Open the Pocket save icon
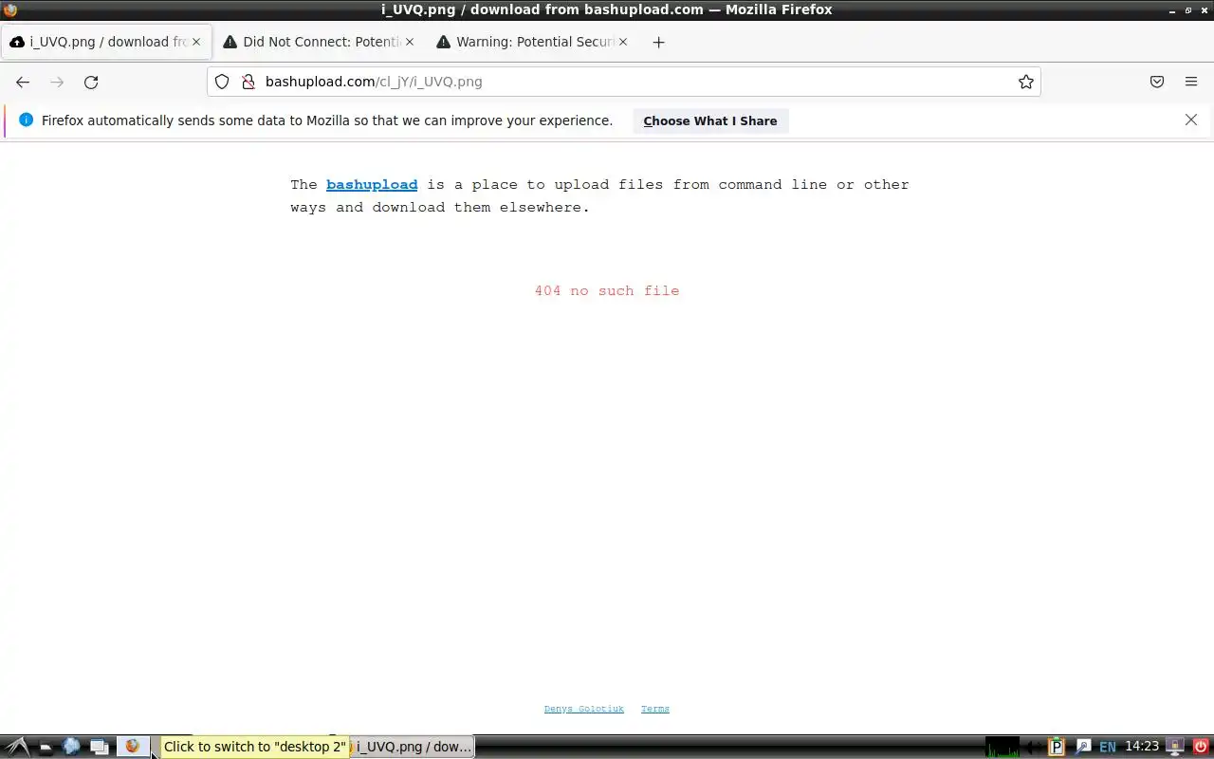Screen dimensions: 1214x759 pos(1157,82)
